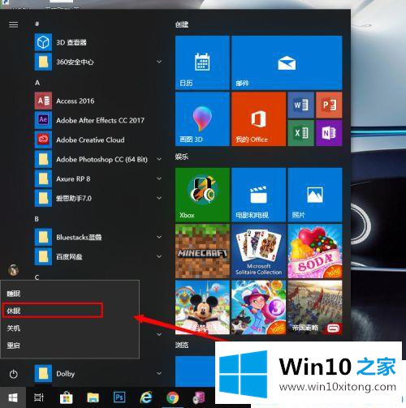The width and height of the screenshot is (406, 408).
Task: Click the 百度网盘 folder entry
Action: (x=99, y=256)
